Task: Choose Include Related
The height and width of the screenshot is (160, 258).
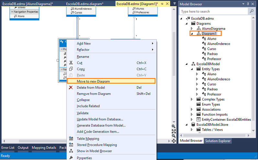Action: 111,106
